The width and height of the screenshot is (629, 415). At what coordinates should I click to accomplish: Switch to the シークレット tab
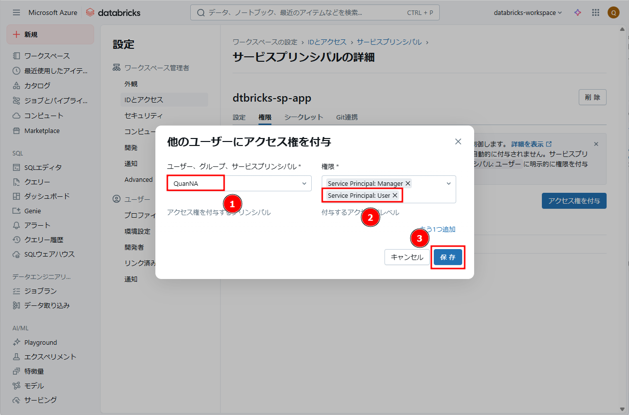click(304, 117)
